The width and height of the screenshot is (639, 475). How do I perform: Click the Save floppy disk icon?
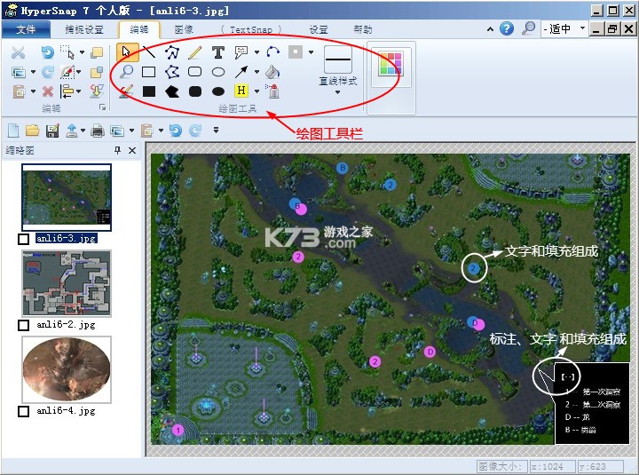[52, 131]
